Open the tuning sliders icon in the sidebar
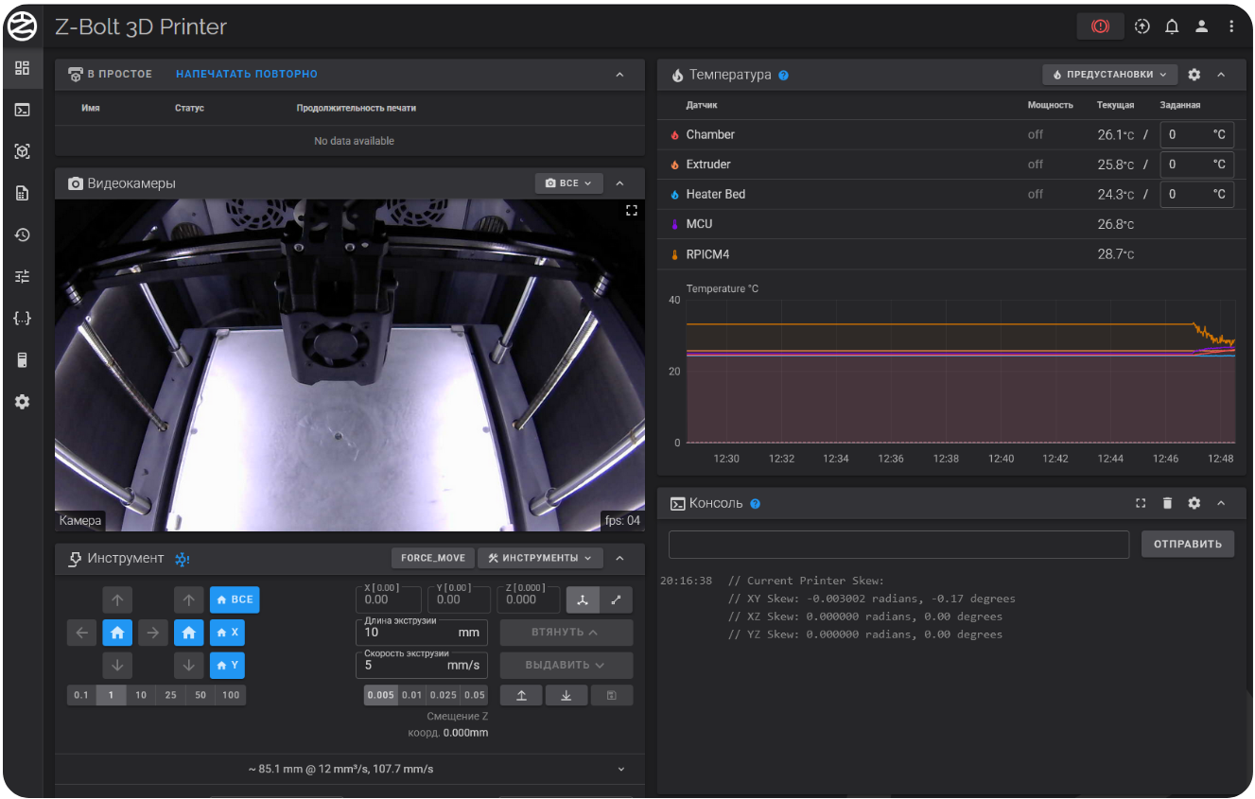Screen dimensions: 1255x799 [23, 276]
